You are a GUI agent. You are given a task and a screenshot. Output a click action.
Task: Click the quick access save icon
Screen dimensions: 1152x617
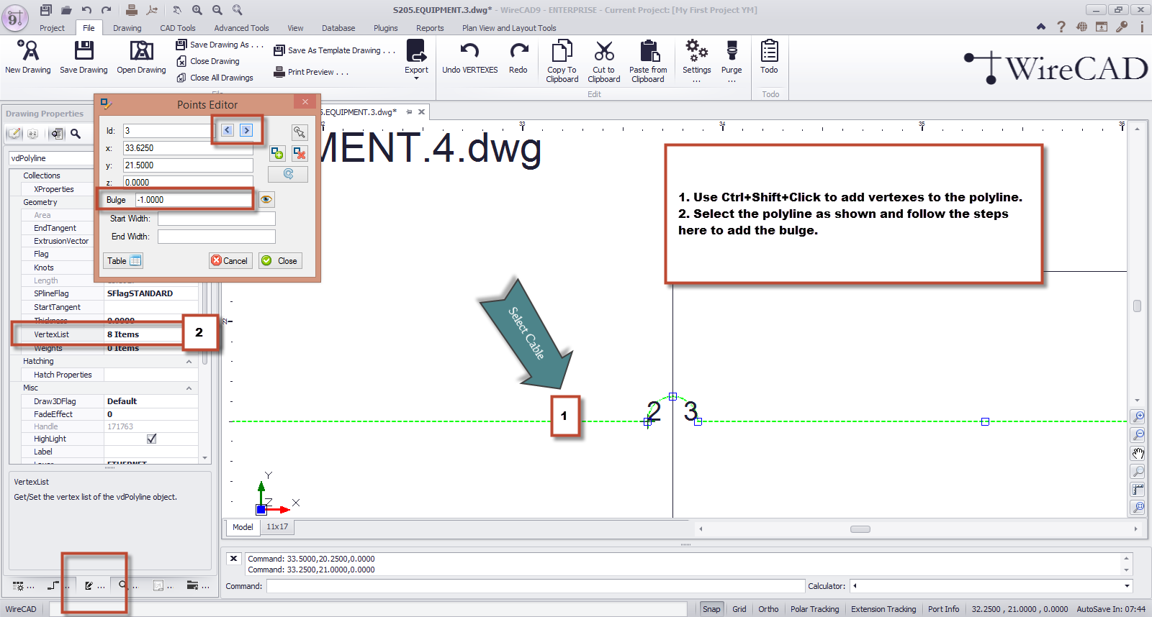tap(46, 10)
